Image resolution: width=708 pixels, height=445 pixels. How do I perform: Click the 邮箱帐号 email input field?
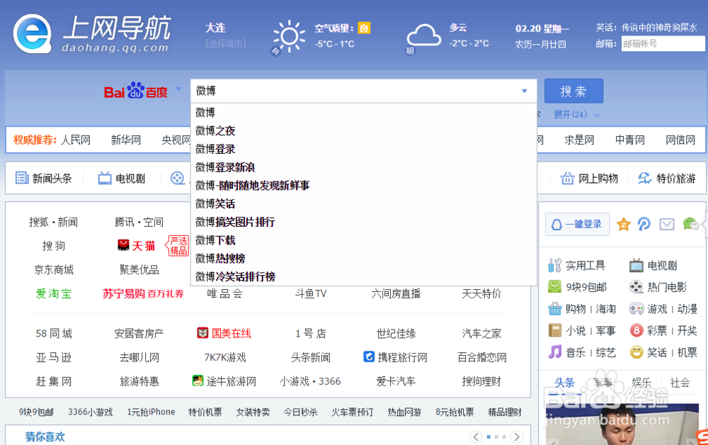(x=663, y=44)
